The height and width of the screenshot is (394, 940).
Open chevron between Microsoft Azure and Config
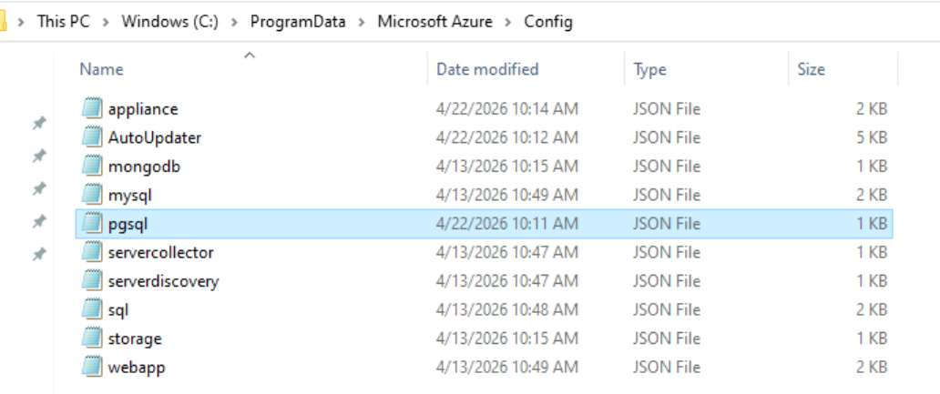pos(508,22)
